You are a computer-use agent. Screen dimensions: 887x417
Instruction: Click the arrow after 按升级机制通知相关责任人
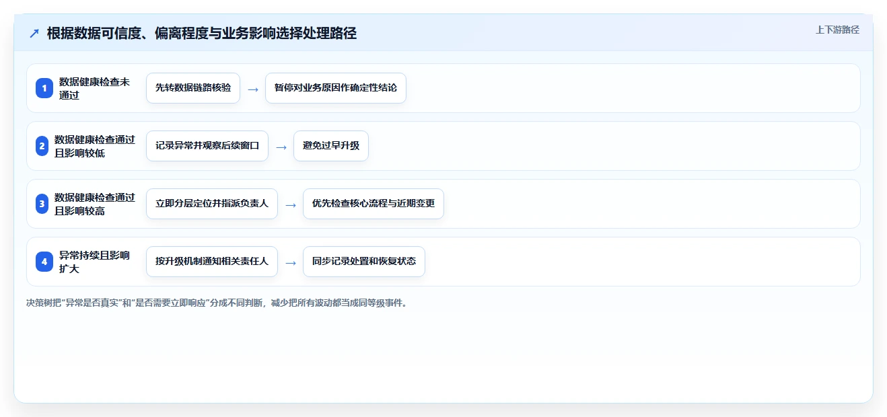click(x=291, y=262)
